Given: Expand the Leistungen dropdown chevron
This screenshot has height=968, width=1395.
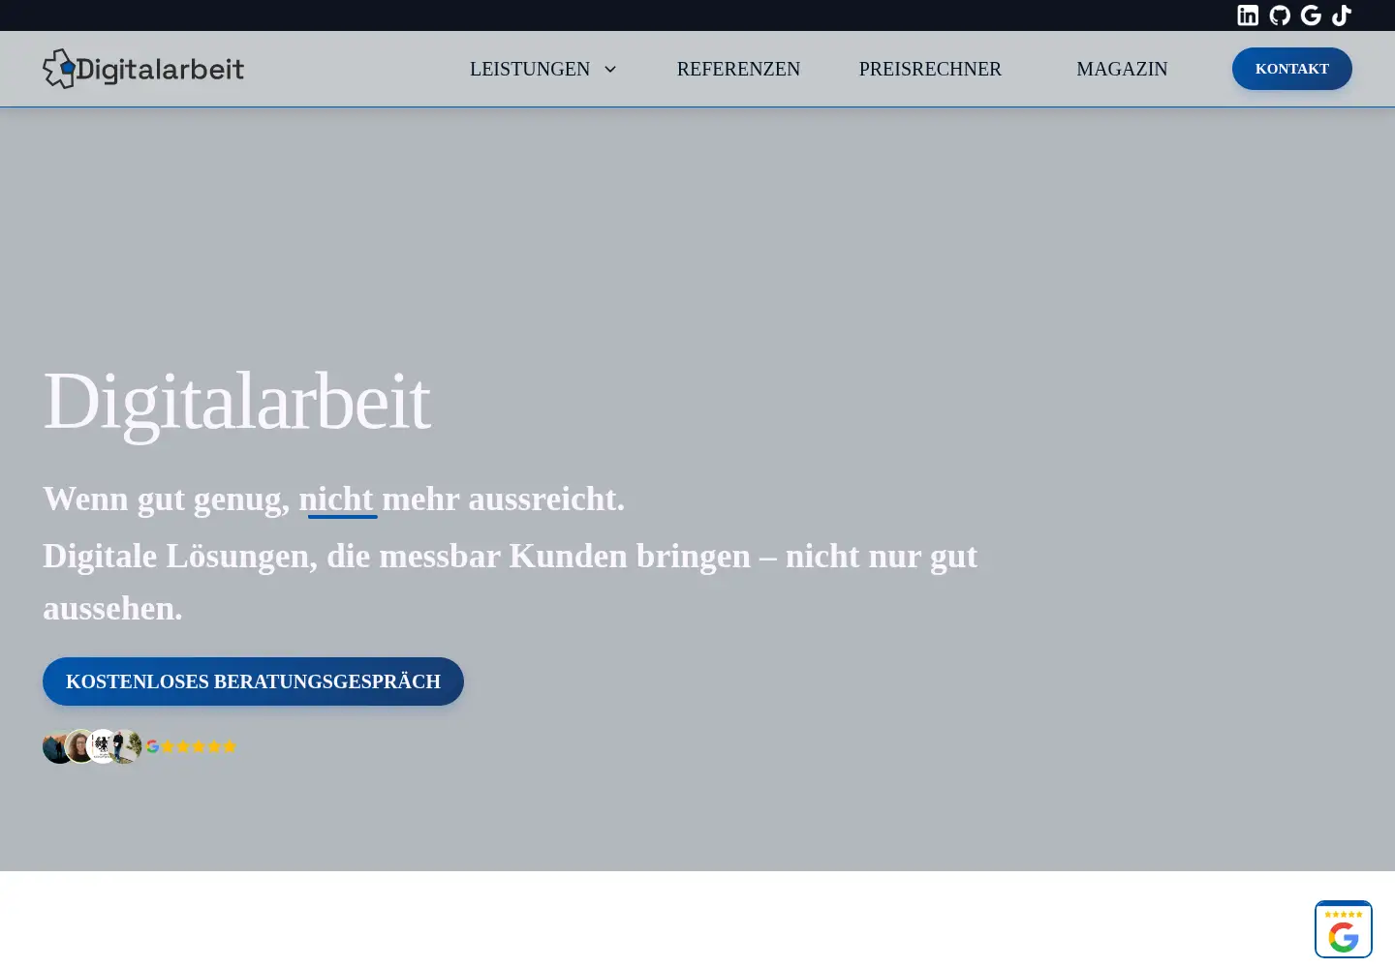Looking at the screenshot, I should 610,69.
